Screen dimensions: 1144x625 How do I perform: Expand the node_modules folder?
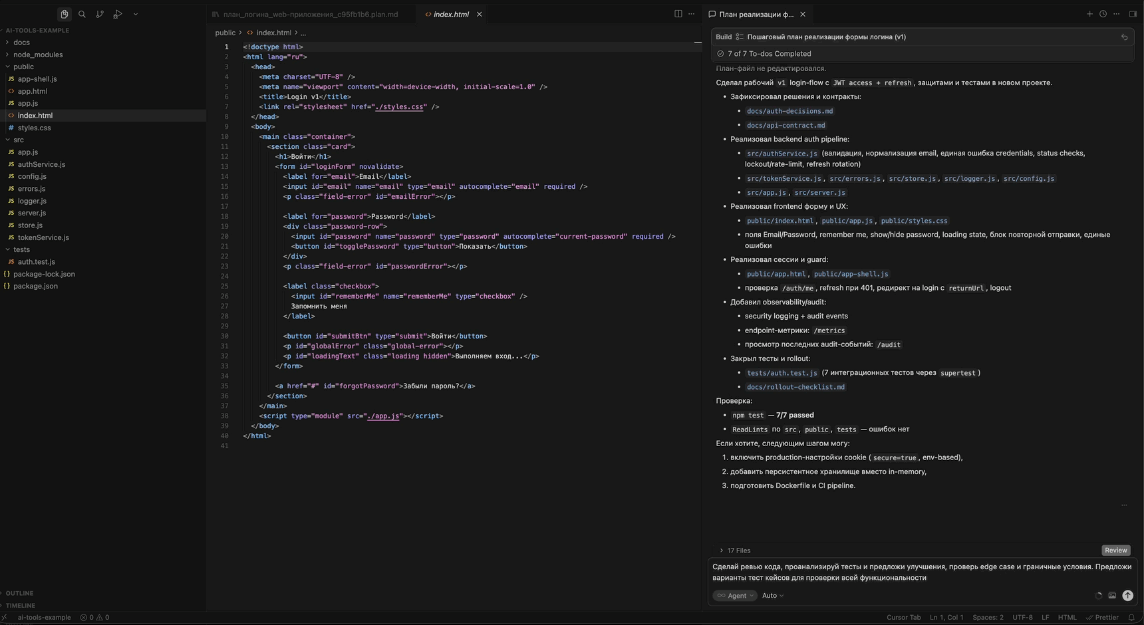[38, 55]
